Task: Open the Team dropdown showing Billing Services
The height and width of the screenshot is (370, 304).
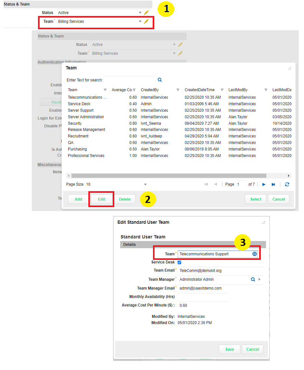Action: pyautogui.click(x=140, y=21)
